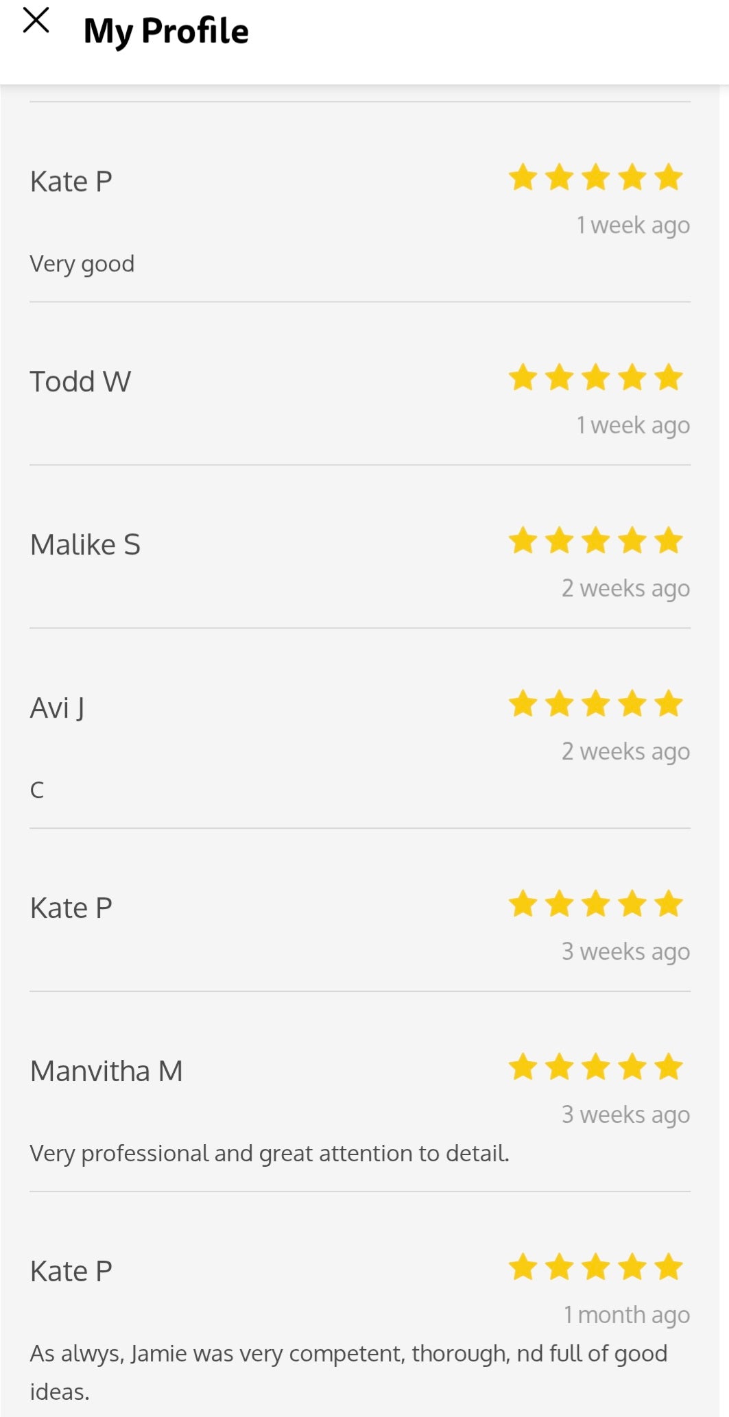Click star rating on Todd W review
This screenshot has width=729, height=1417.
click(595, 378)
